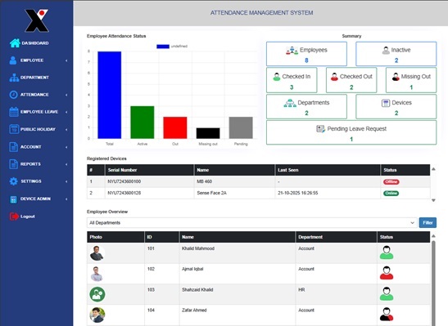Viewport: 448px width, 326px height.
Task: Click the Inactive user icon in Summary
Action: point(386,51)
